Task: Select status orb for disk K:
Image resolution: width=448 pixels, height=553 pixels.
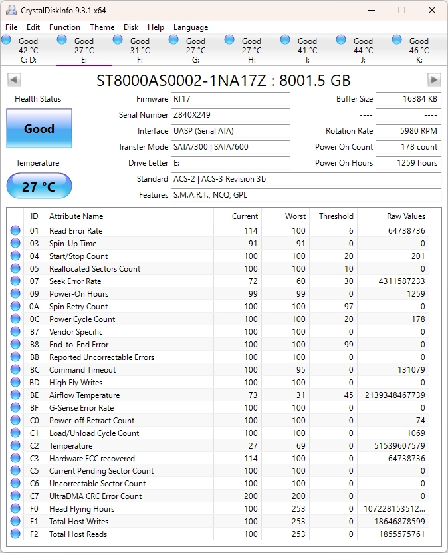Action: tap(397, 39)
